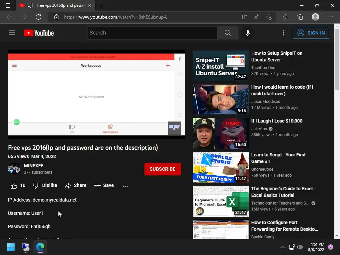Open Snipe-IT Ubuntu Server video thumbnail
340x255 pixels.
[x=221, y=65]
